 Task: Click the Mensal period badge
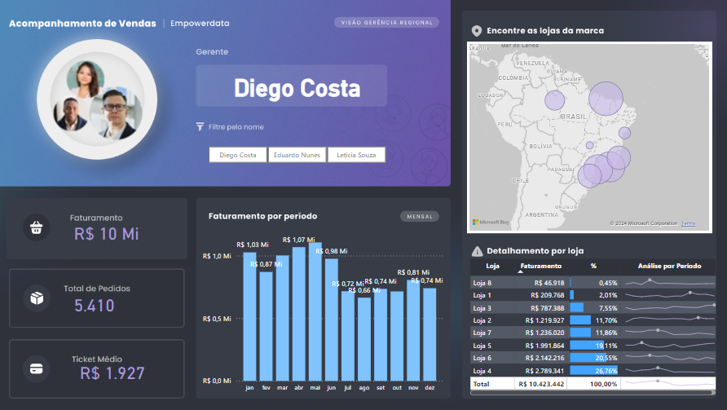click(419, 217)
